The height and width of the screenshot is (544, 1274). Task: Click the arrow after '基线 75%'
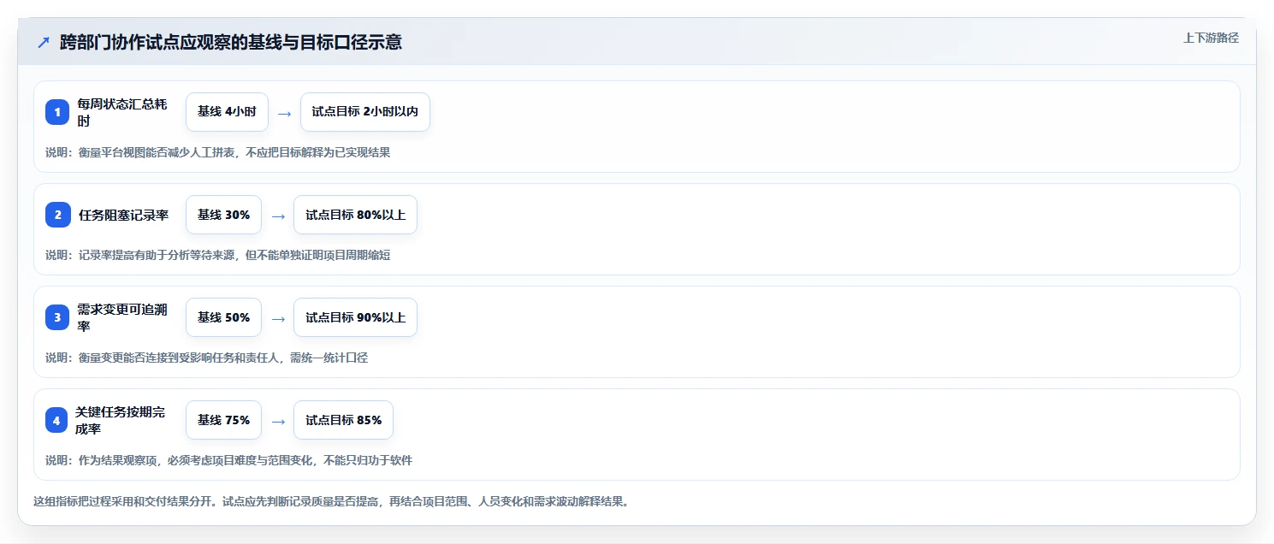[x=278, y=421]
